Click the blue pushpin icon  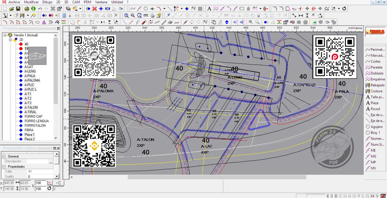168,15
